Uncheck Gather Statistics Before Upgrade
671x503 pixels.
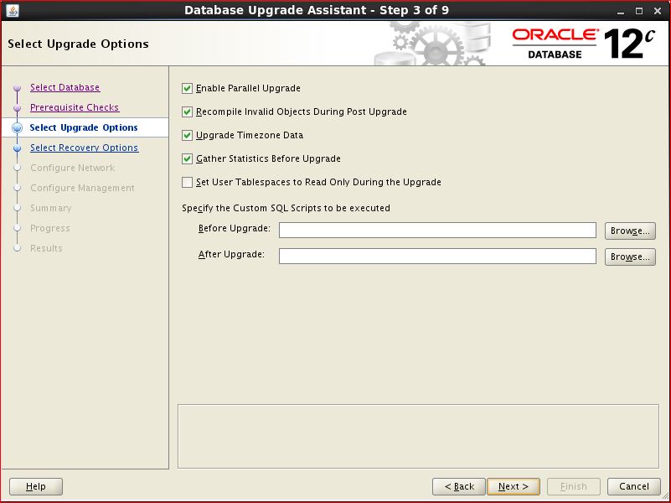(188, 158)
